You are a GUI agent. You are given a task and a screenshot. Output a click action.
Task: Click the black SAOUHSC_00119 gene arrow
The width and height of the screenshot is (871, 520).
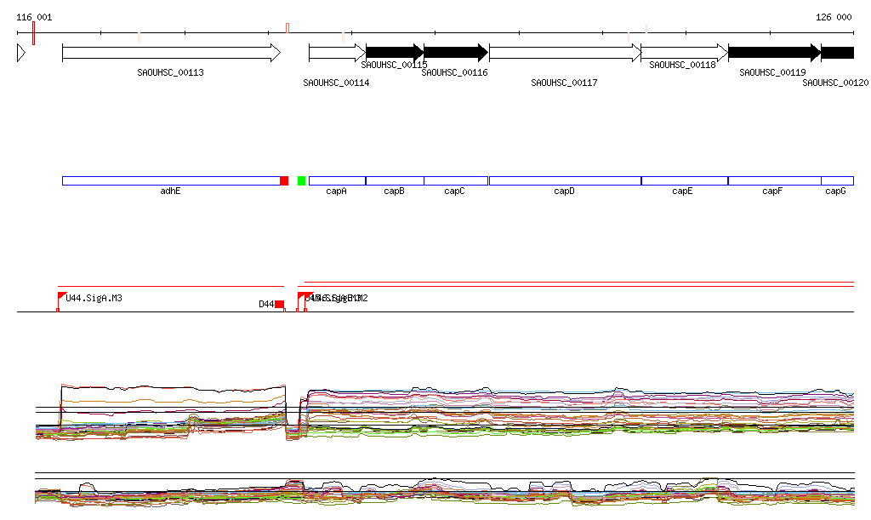pos(774,53)
